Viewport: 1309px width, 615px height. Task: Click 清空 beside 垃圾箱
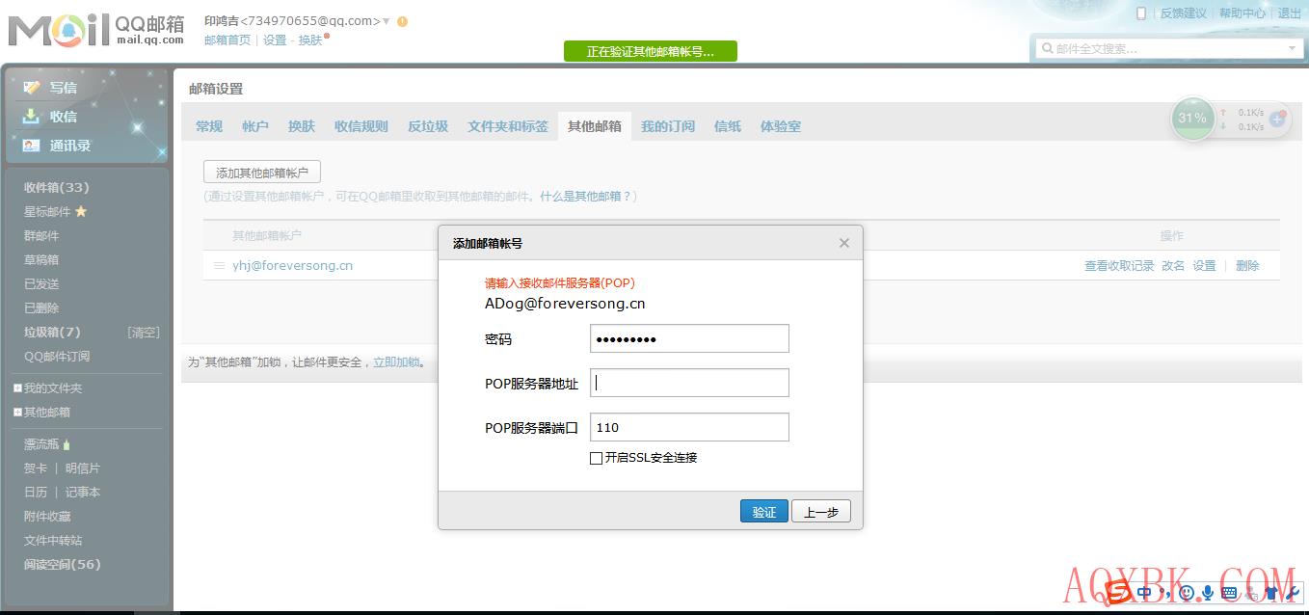[x=144, y=332]
